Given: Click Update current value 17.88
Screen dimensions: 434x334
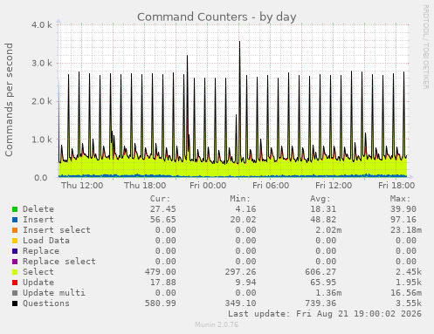Looking at the screenshot, I should [x=163, y=283].
